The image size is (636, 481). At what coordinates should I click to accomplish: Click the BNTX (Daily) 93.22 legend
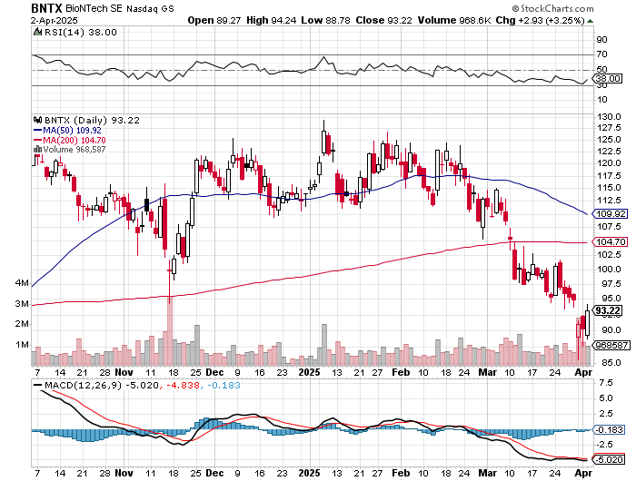[x=92, y=121]
